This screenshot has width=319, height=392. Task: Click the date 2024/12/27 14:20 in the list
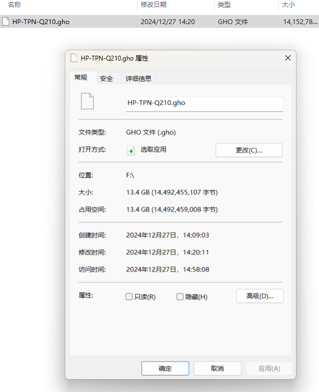[168, 22]
